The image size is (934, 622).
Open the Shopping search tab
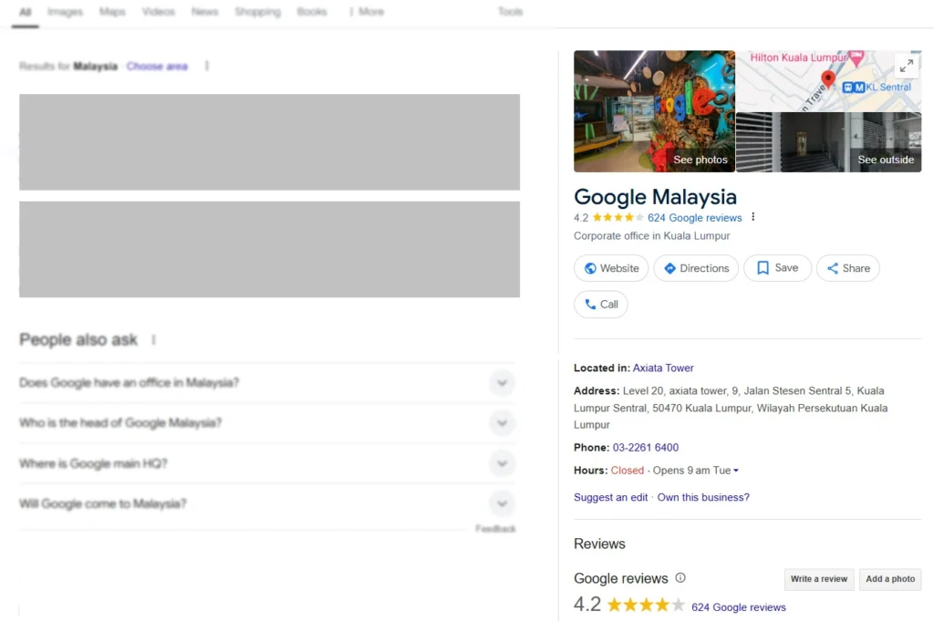[257, 12]
